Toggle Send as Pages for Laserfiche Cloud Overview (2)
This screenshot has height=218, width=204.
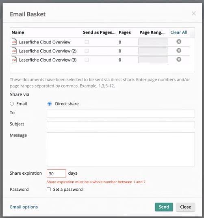[87, 51]
